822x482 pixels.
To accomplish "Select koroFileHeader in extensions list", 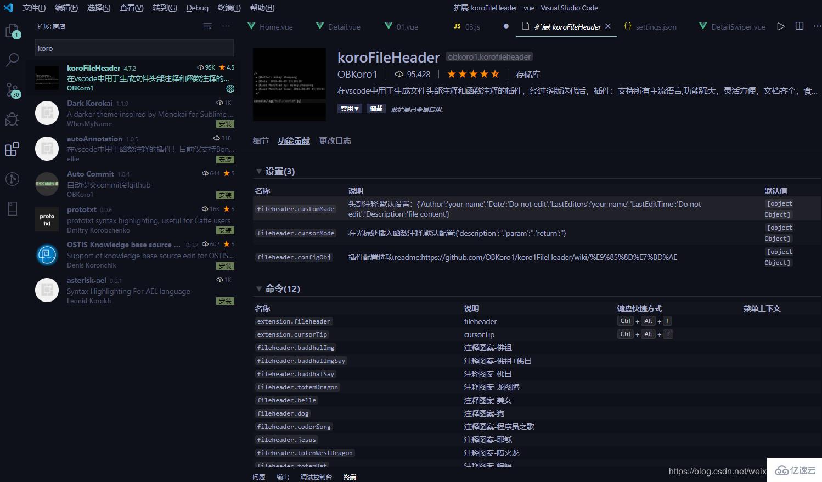I will pyautogui.click(x=134, y=78).
